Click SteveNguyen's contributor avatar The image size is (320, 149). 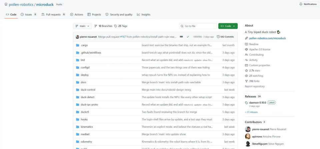[248, 144]
